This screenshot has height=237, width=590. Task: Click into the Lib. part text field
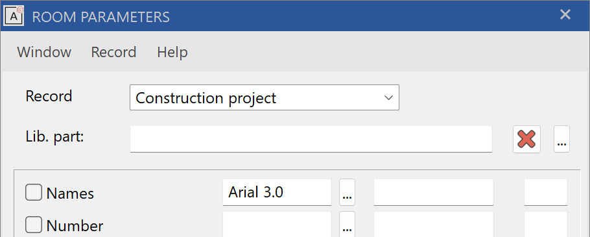point(311,140)
